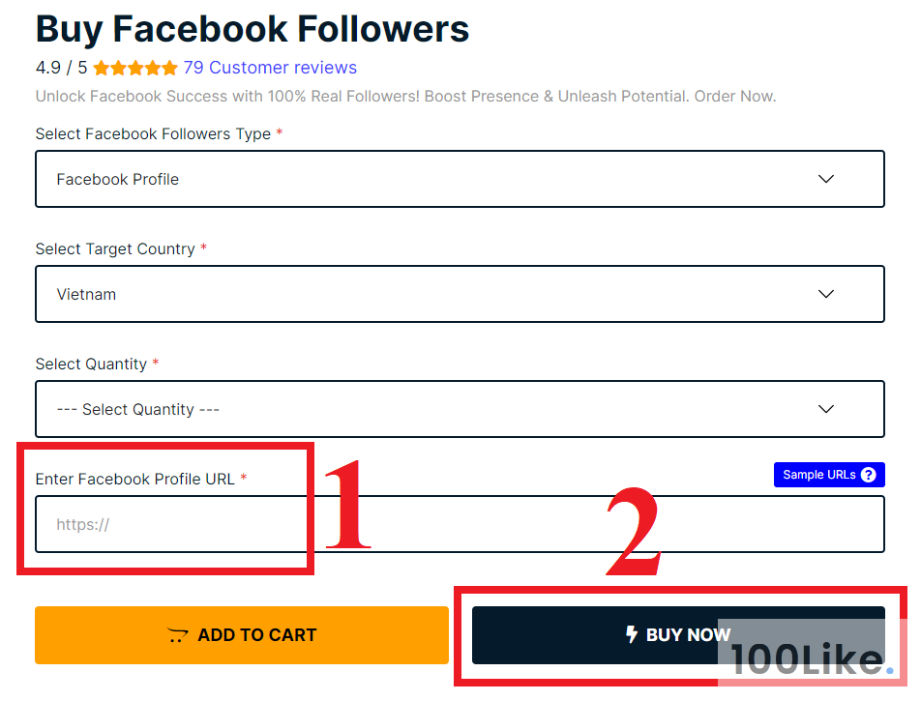Click the orange star rating icons

(x=135, y=68)
